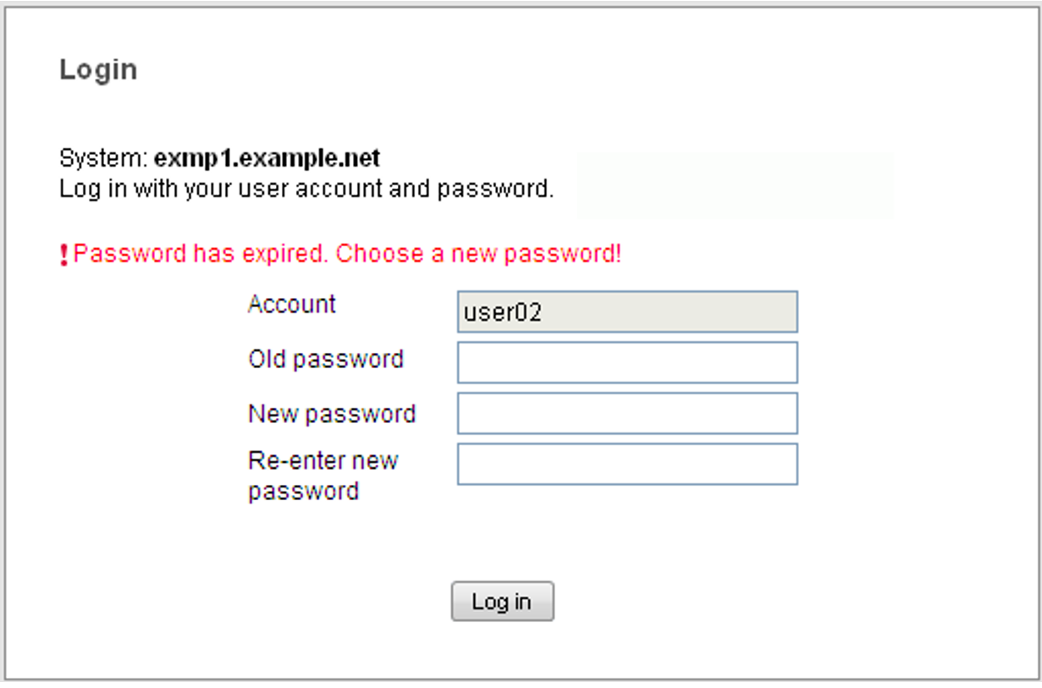
Task: Click the Login heading at top
Action: point(98,69)
